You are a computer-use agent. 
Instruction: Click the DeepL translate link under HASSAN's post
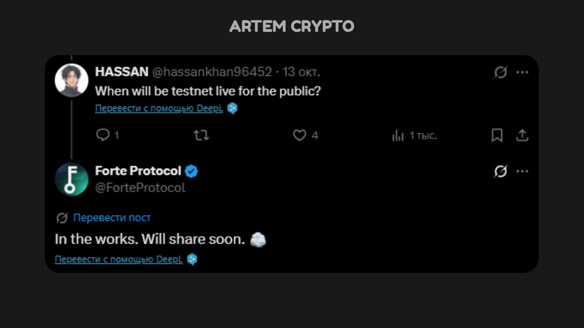coord(159,108)
